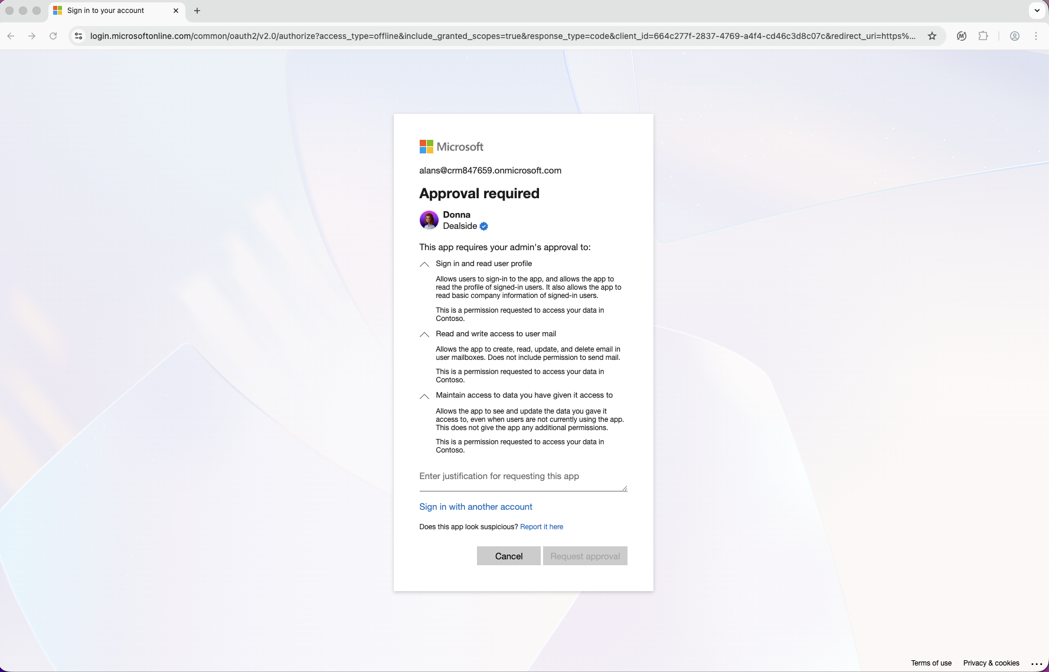Click the address bar URL
The width and height of the screenshot is (1049, 672).
[503, 36]
